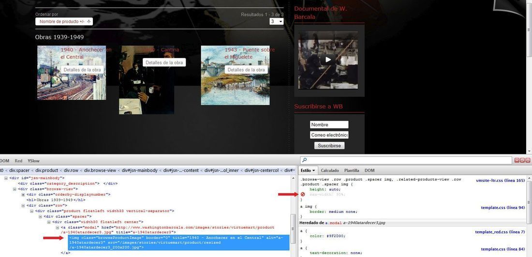Screen dimensions: 532x257
Task: Deactivate the Firebug panel
Action: click(x=528, y=160)
